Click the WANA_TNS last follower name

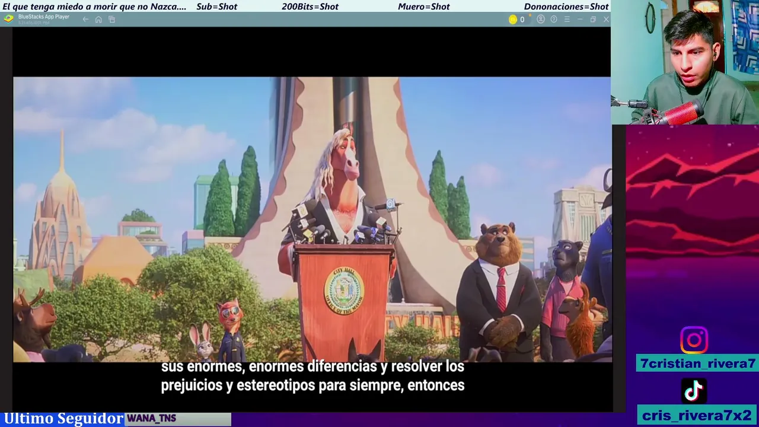click(151, 419)
